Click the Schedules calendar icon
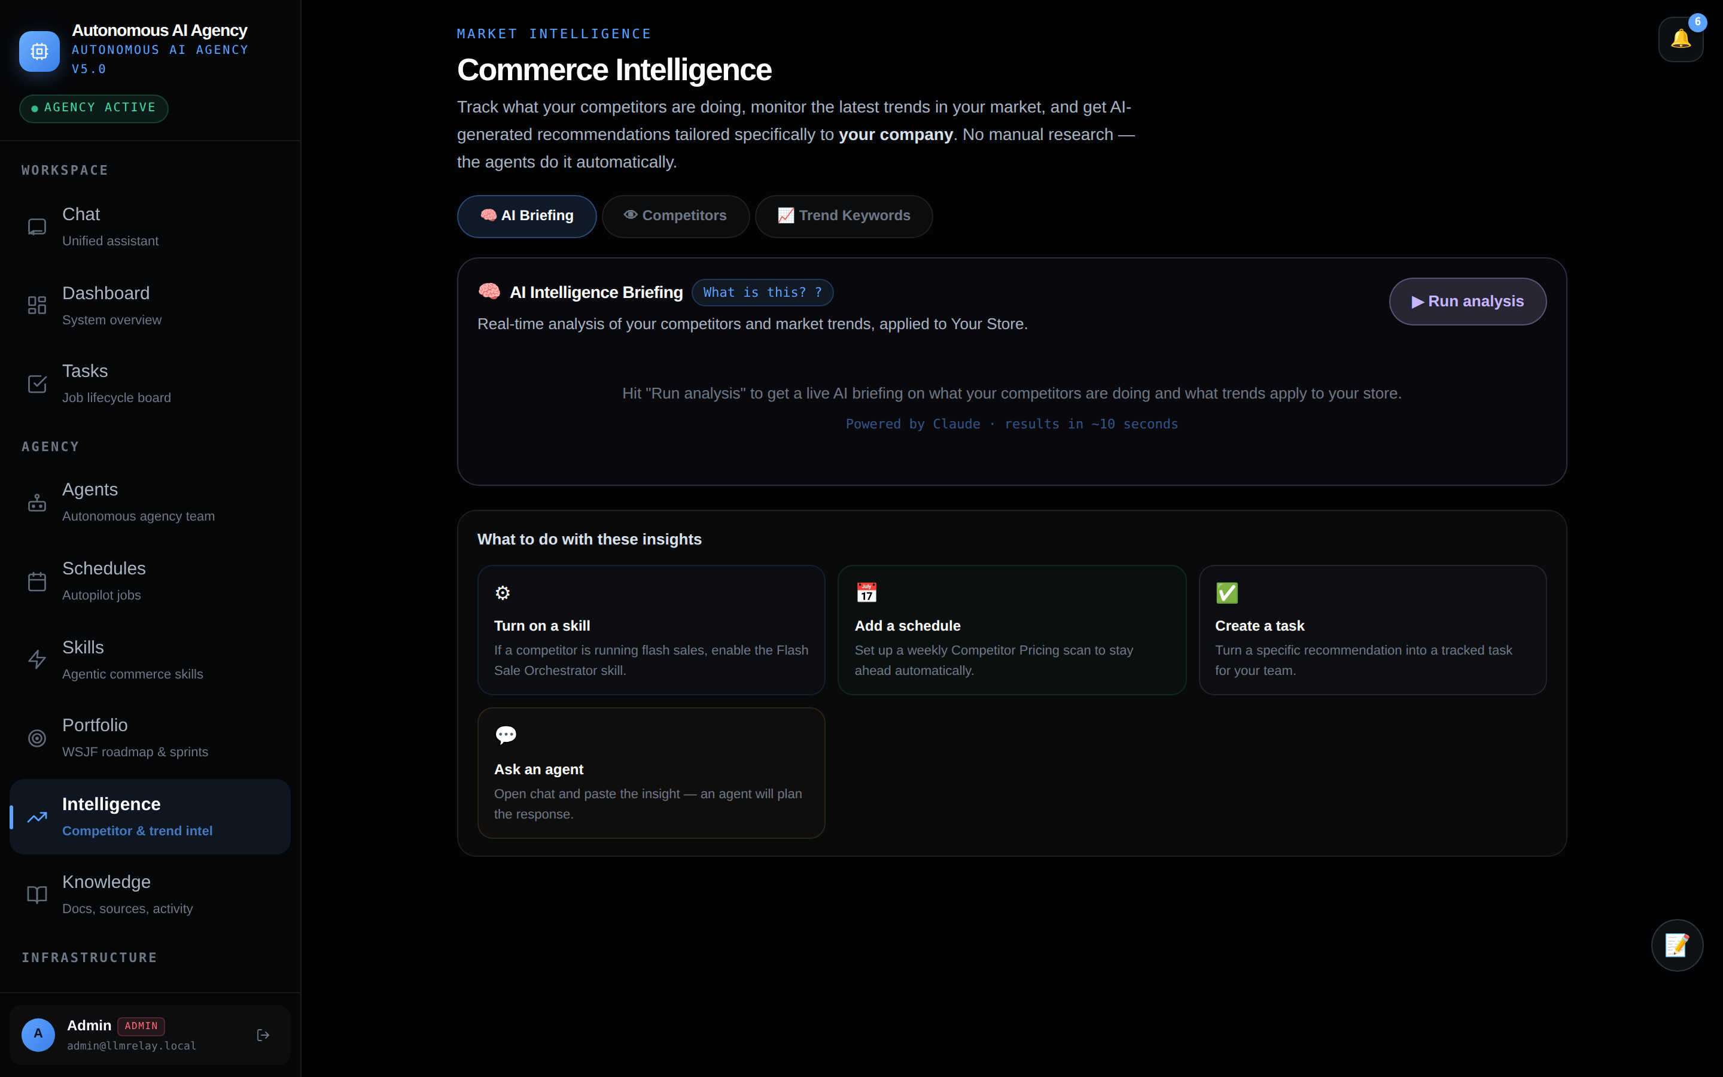1723x1077 pixels. (37, 581)
